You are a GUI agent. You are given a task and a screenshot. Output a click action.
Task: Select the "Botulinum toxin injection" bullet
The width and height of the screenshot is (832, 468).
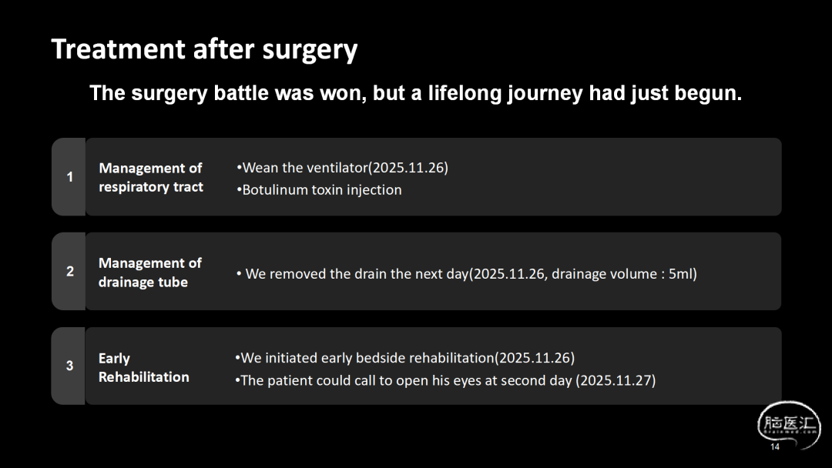tap(319, 189)
